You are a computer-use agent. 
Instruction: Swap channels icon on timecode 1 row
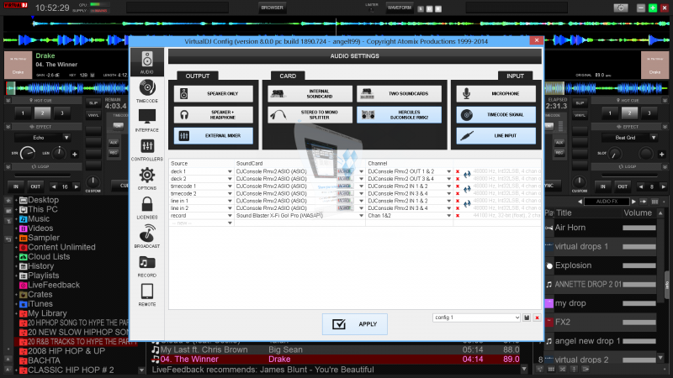pos(467,189)
